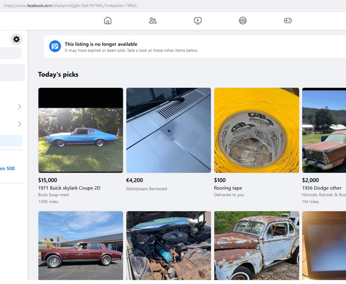Click the 1971 Buick skylark Coupe 2D title

pos(69,188)
